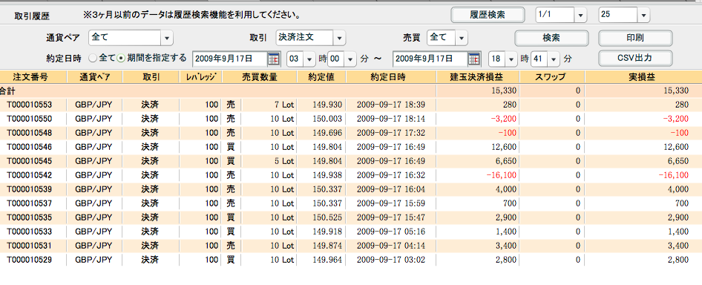Select order T000010546 row
Viewport: 702px width, 285px height.
point(351,147)
